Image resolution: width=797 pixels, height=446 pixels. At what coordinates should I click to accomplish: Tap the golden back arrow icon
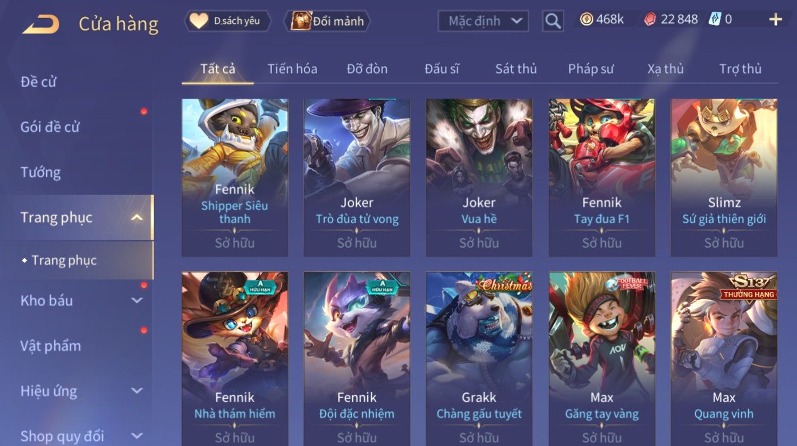(40, 24)
